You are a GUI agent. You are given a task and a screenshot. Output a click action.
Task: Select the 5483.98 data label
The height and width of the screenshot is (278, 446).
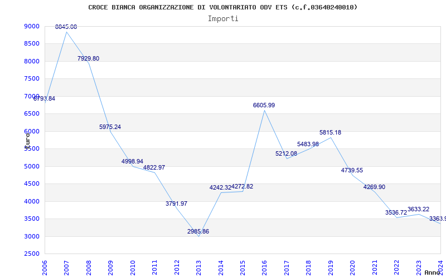click(x=308, y=144)
